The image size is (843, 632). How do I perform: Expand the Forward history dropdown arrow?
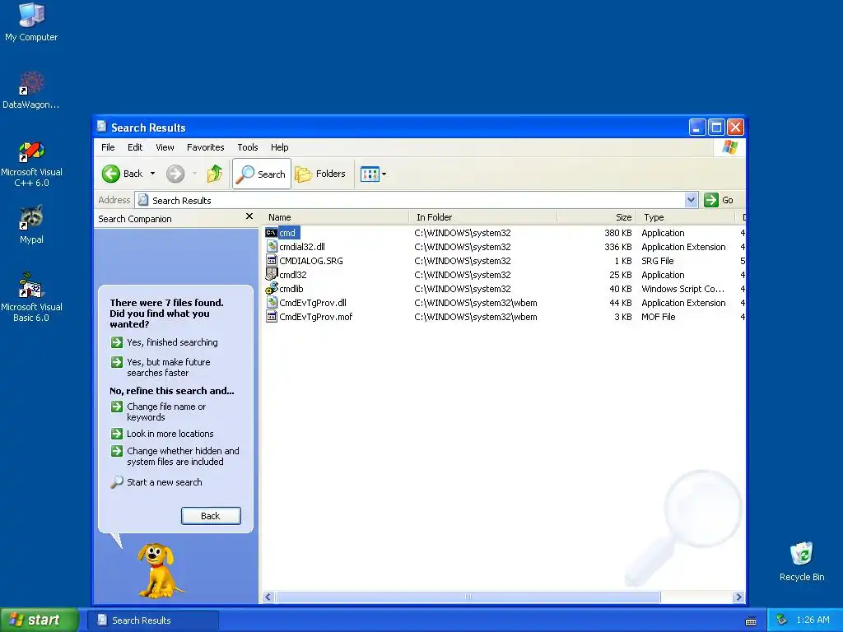194,174
